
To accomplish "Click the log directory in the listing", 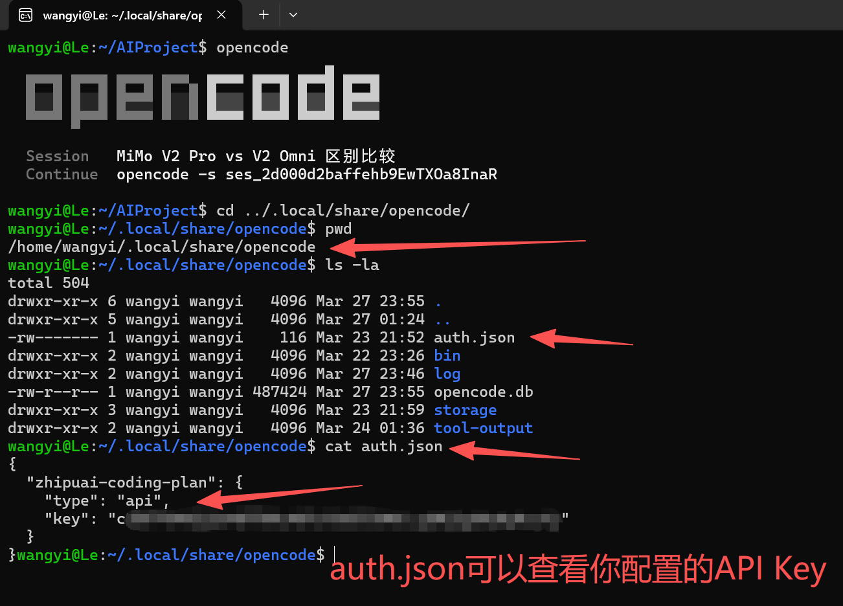I will coord(448,374).
